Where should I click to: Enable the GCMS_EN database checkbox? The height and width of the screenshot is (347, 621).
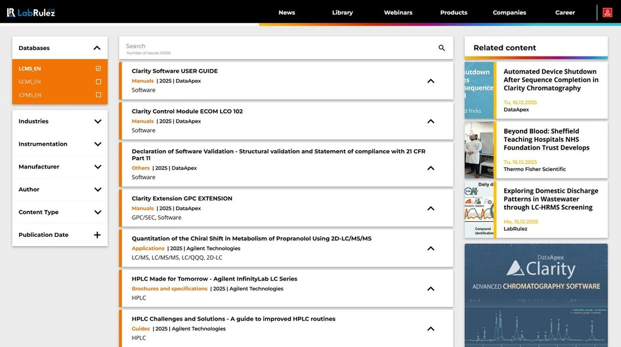tap(98, 82)
